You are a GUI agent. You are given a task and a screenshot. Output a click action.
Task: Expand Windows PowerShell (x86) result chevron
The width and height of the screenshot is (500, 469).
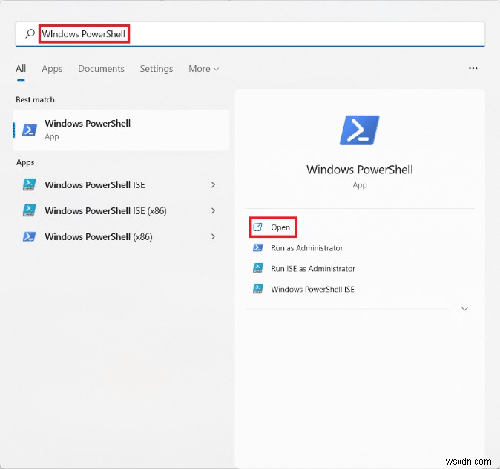213,236
